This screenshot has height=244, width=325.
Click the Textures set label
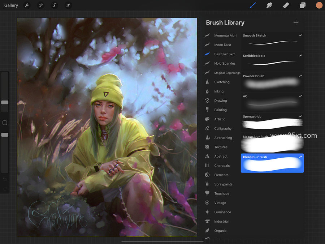(x=221, y=147)
